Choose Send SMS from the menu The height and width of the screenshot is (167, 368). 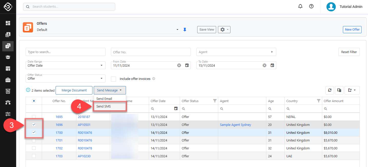click(x=104, y=106)
